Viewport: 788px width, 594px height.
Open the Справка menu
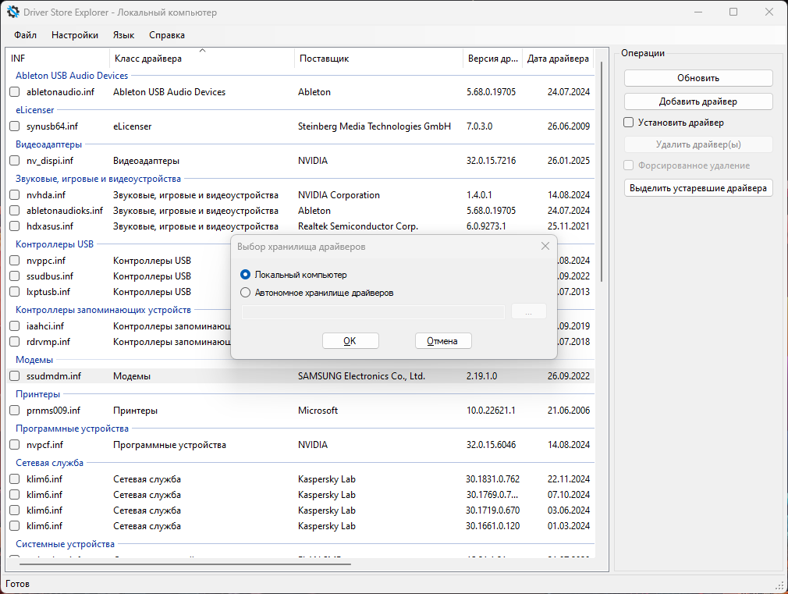coord(167,34)
